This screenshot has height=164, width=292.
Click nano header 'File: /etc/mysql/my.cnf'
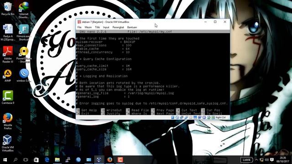pos(150,31)
